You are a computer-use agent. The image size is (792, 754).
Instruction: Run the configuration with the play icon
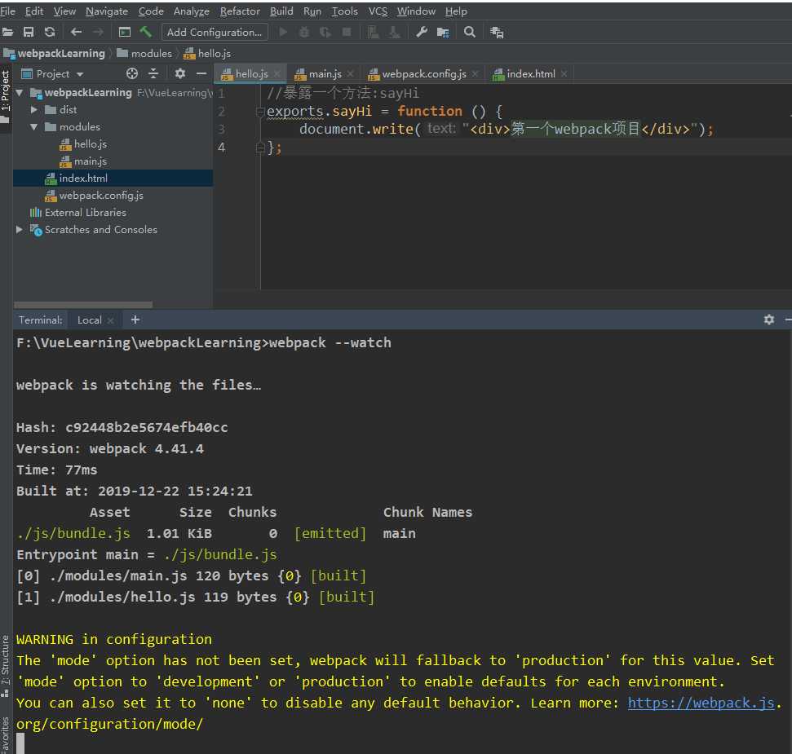283,33
